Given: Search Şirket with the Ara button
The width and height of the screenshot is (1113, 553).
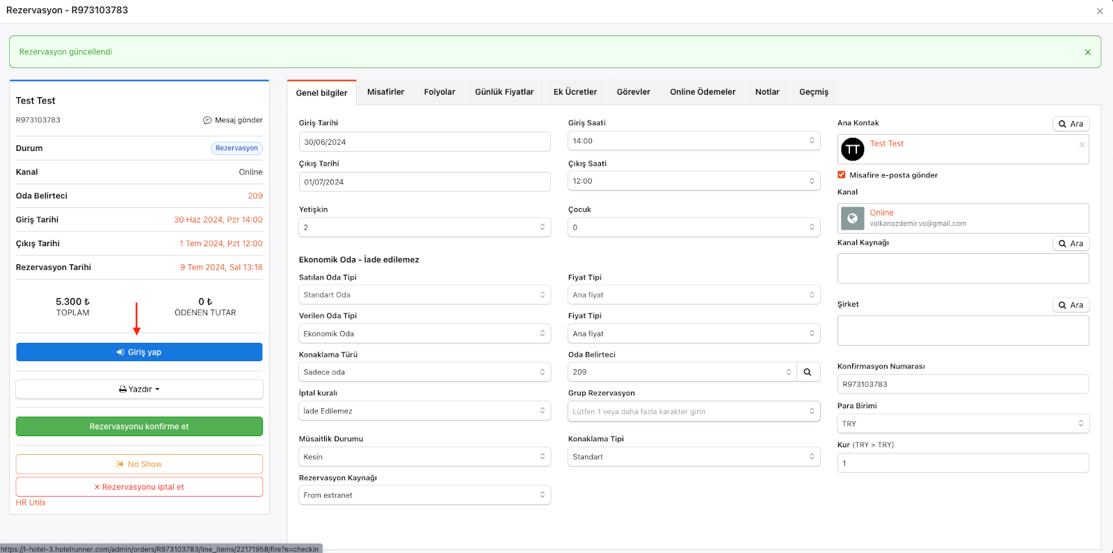Looking at the screenshot, I should click(x=1071, y=305).
